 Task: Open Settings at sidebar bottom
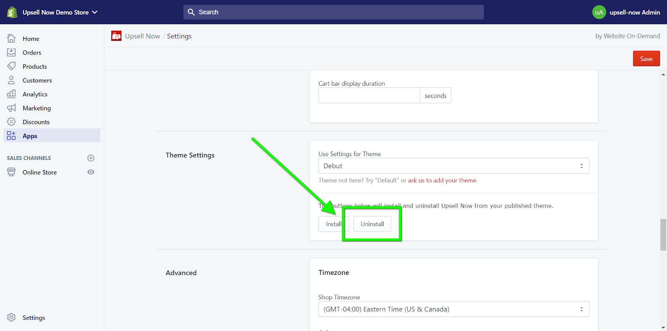[x=34, y=318]
